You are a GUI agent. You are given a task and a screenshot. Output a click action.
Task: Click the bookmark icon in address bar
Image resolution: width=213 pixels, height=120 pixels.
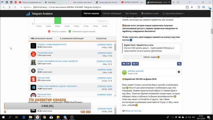point(192,7)
